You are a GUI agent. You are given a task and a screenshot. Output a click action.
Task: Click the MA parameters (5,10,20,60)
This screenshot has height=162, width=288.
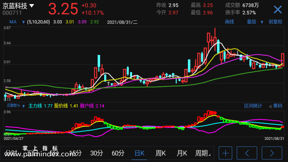39,22
